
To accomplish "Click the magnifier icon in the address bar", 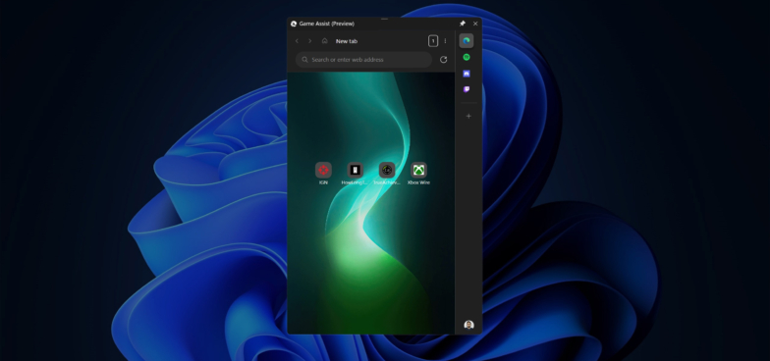I will 304,59.
